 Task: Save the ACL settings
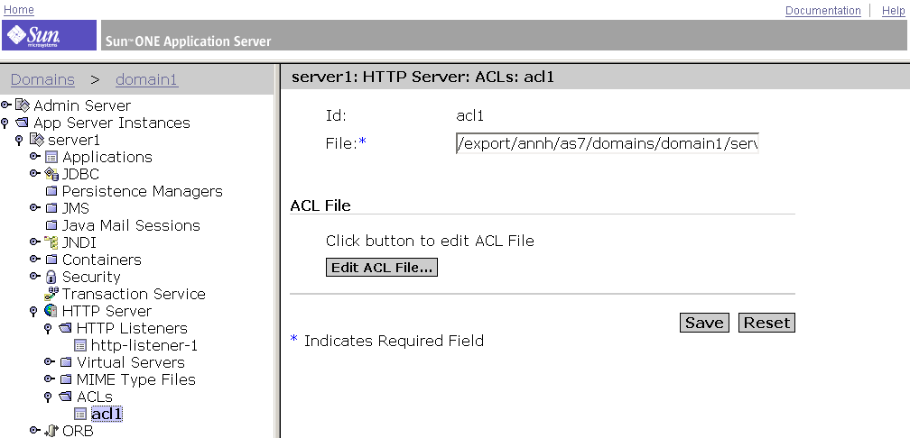pos(704,323)
